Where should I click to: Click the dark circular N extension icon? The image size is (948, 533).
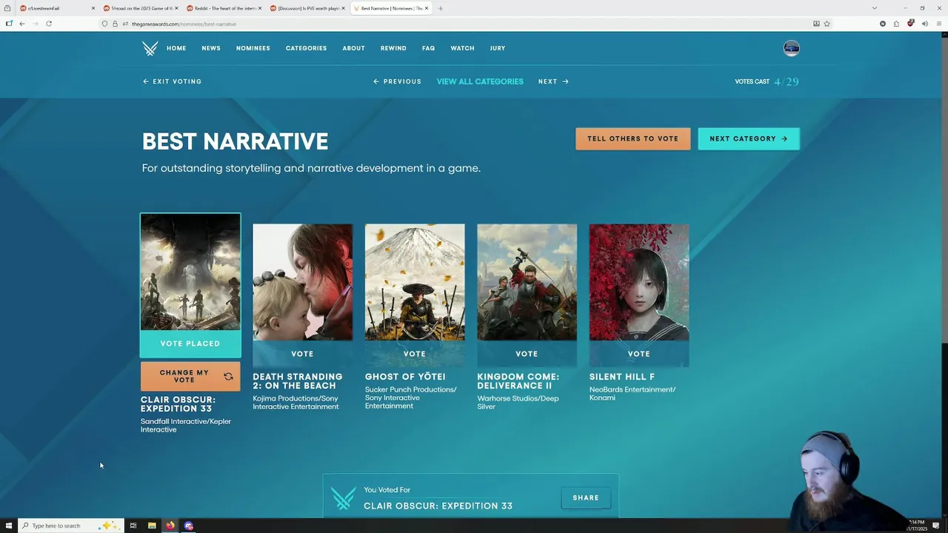(x=882, y=24)
